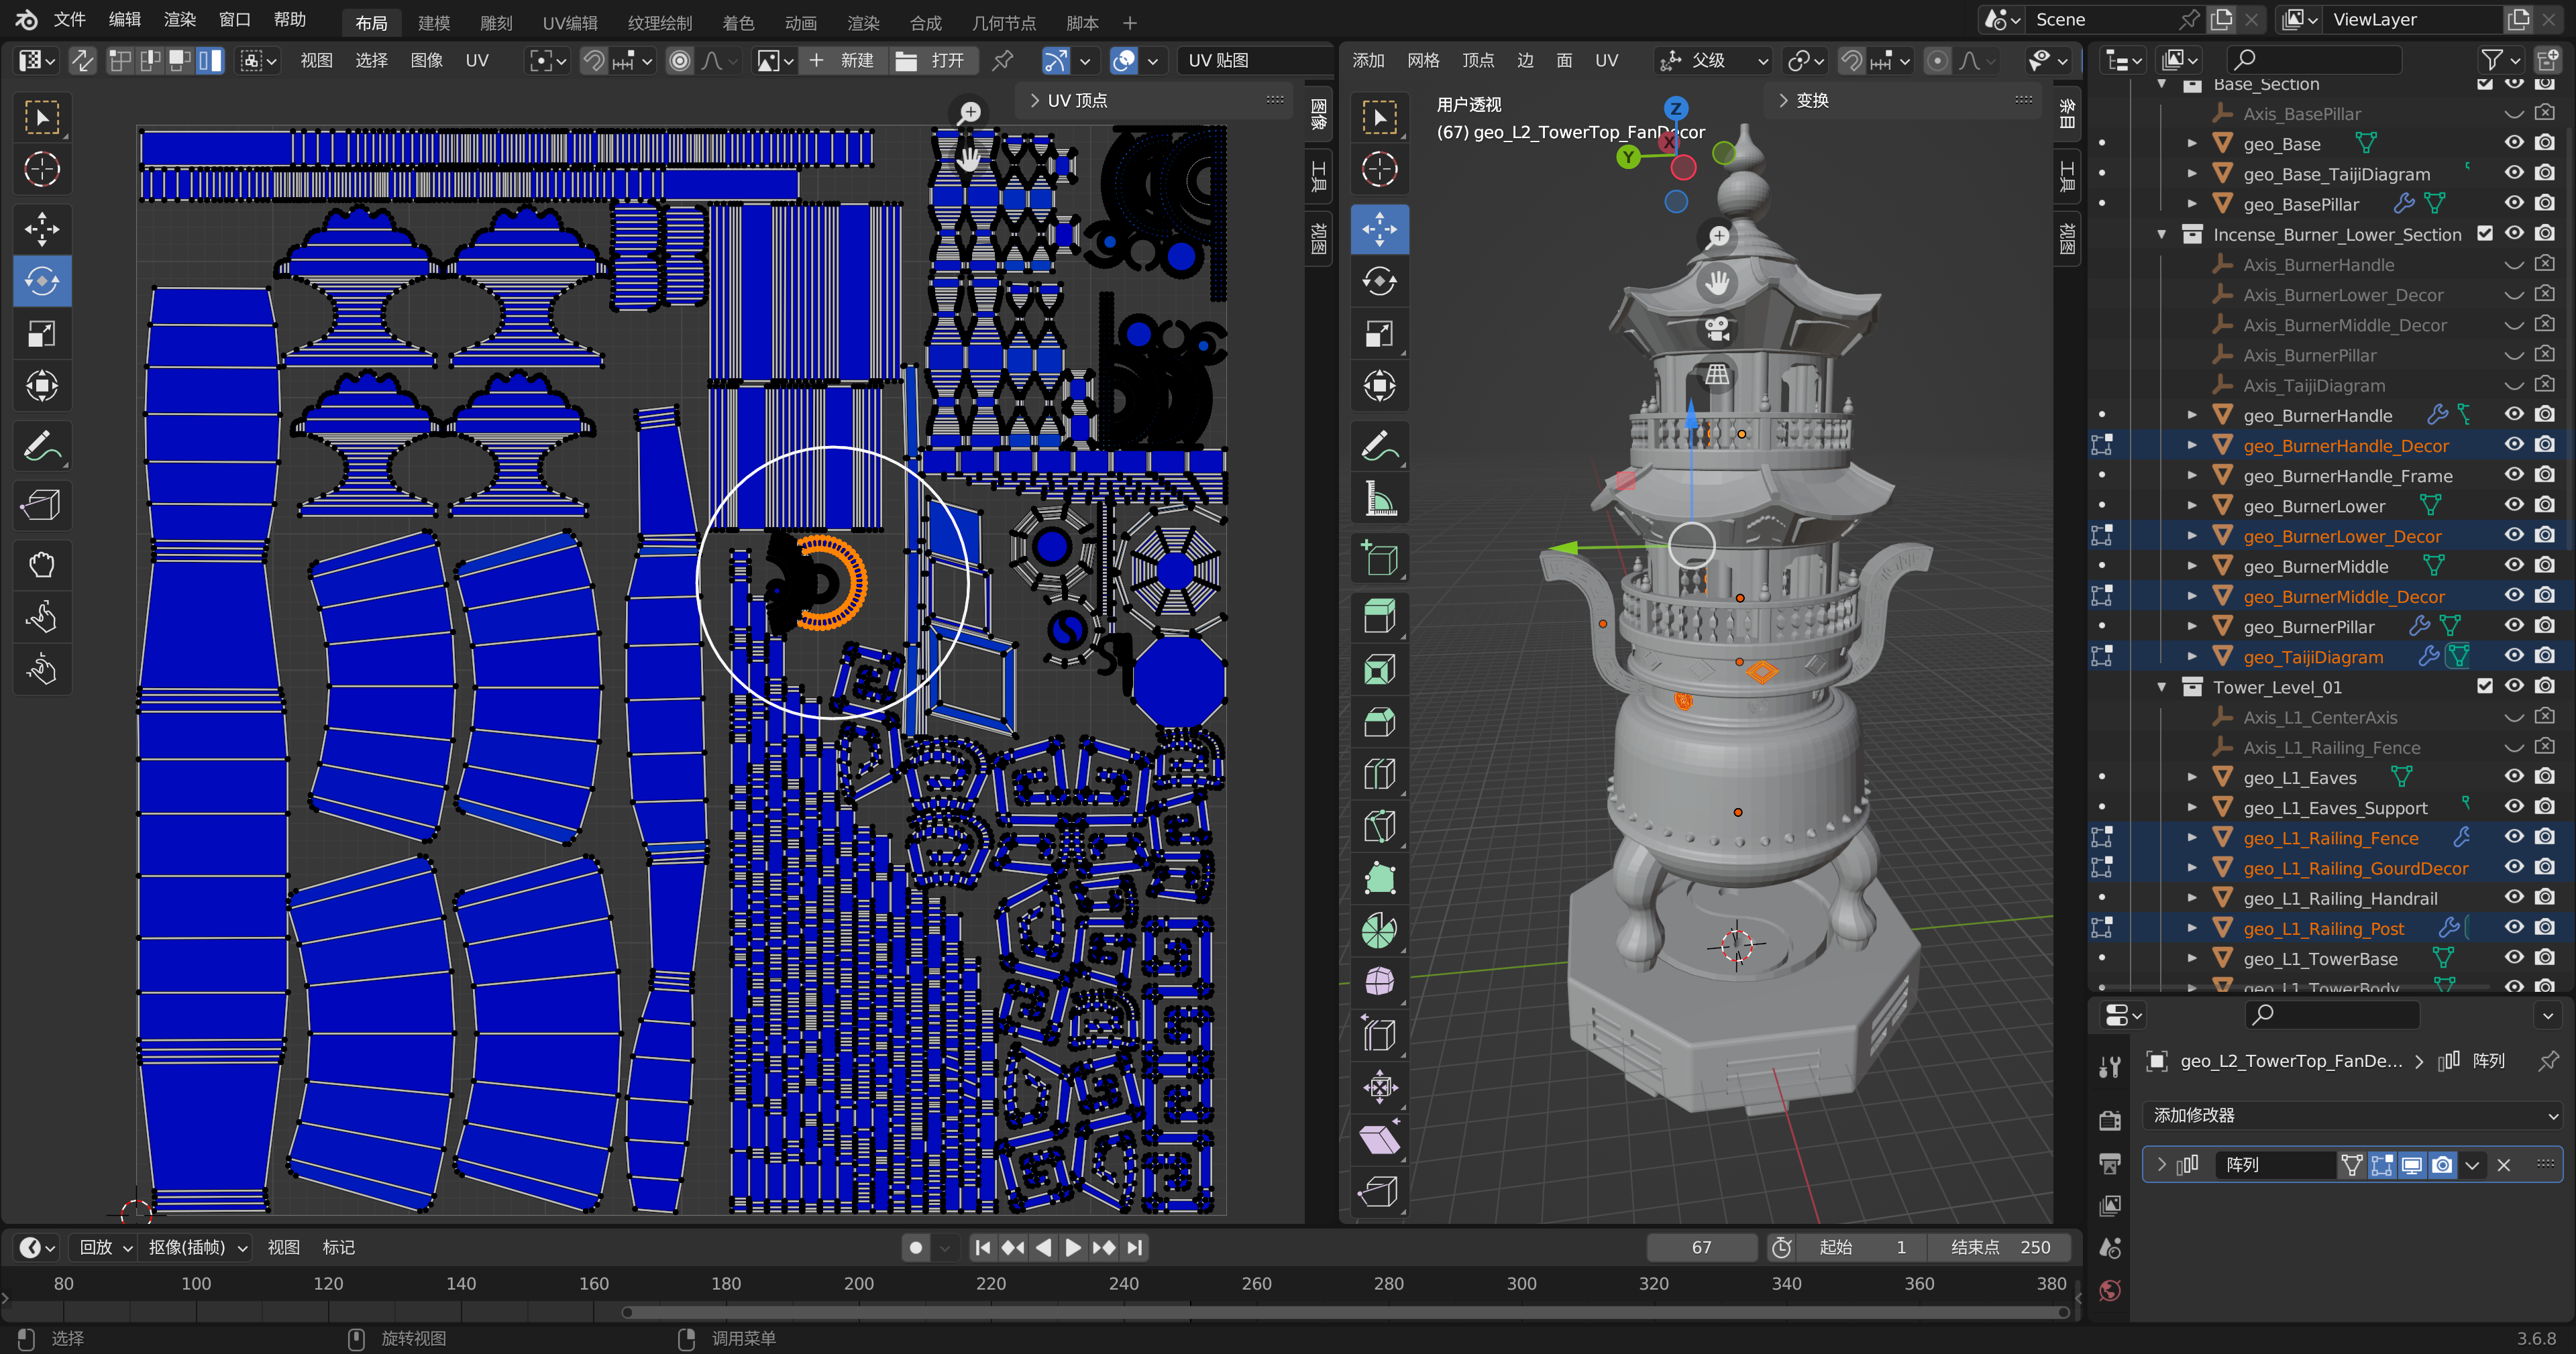Image resolution: width=2576 pixels, height=1354 pixels.
Task: Collapse the Incense_Burner_Lower_Section collection
Action: point(2162,234)
